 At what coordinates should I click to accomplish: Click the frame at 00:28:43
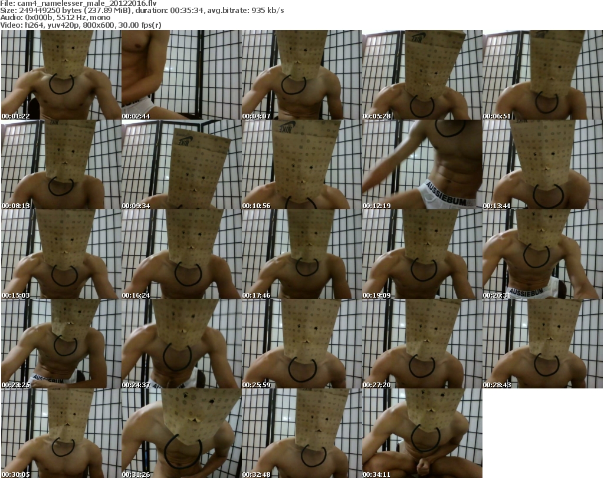click(543, 344)
